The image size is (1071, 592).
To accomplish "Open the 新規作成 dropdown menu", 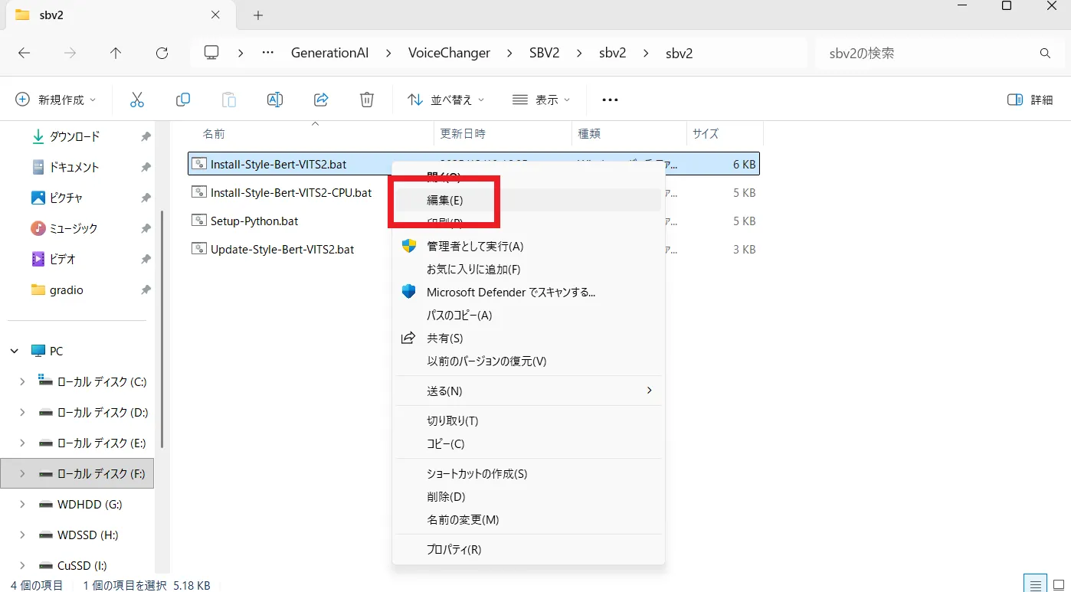I will (x=57, y=100).
